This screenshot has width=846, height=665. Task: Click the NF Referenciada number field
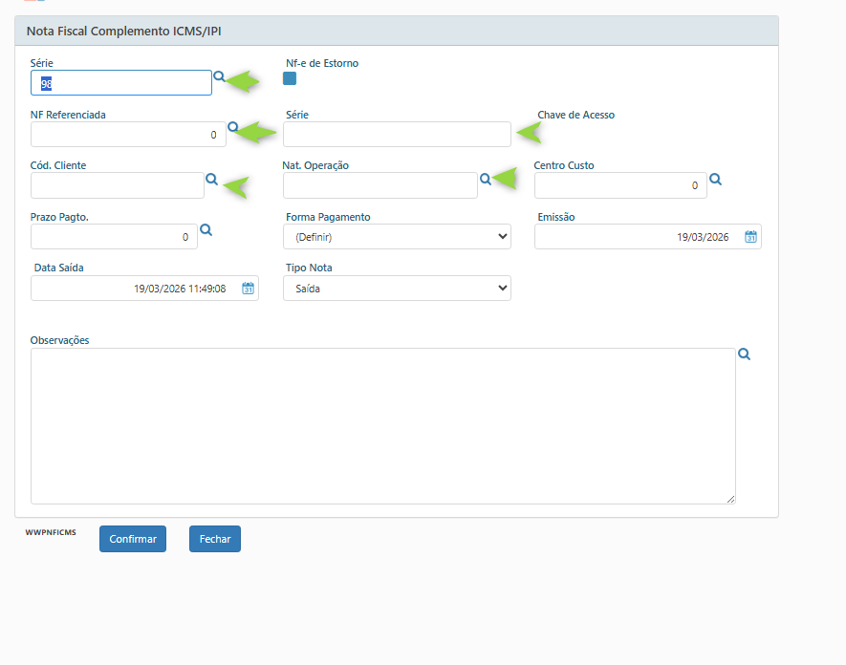tap(128, 135)
